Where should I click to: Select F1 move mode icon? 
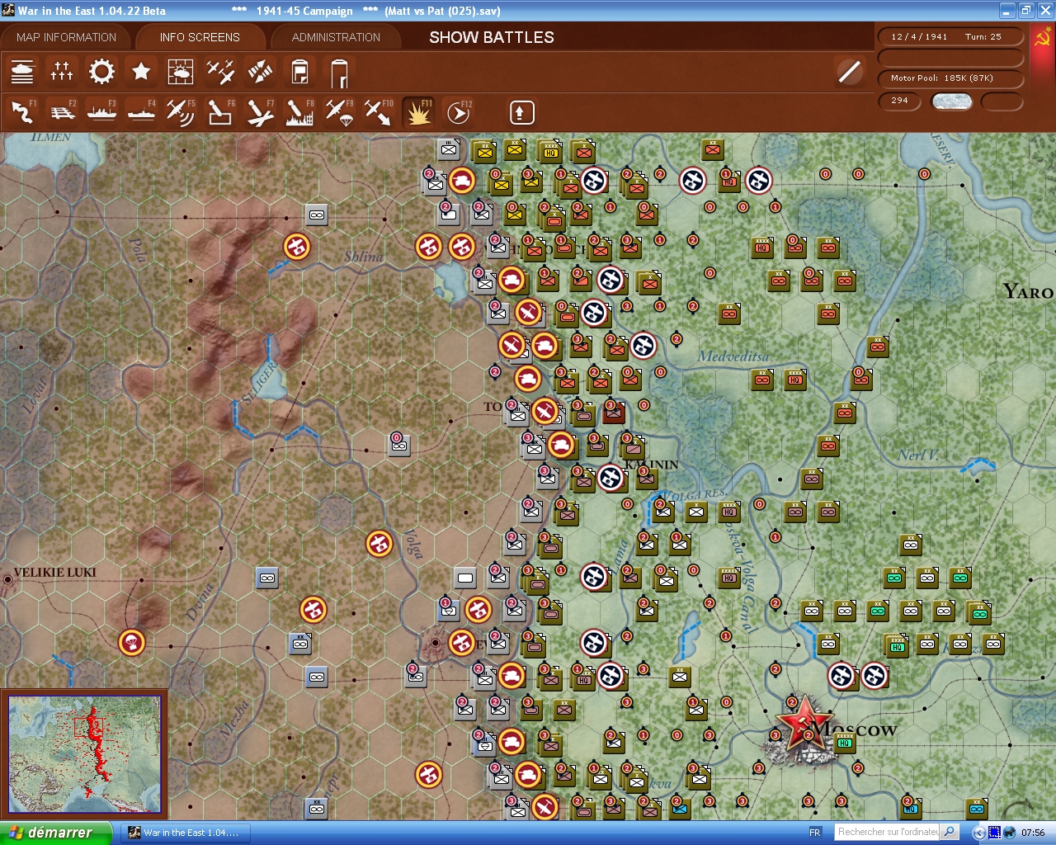click(x=22, y=112)
